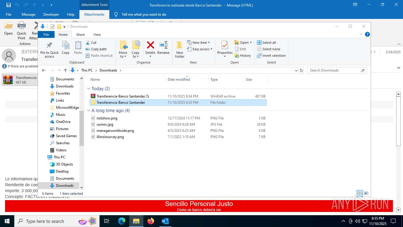Image resolution: width=403 pixels, height=227 pixels.
Task: Go back with the Explorer back arrow
Action: coord(44,70)
